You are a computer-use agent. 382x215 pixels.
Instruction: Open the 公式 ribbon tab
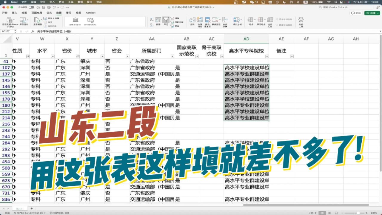49,13
